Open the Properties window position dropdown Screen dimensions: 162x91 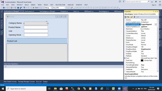154,11
